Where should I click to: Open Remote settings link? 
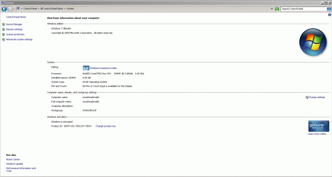point(14,29)
